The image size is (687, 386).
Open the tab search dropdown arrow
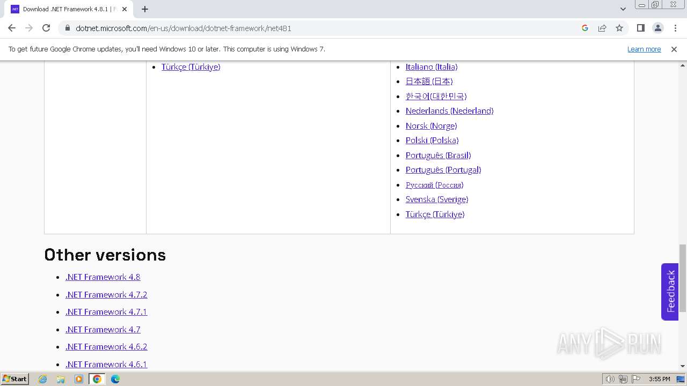click(x=623, y=9)
